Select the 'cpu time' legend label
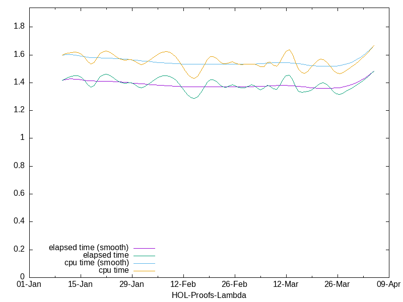403x302 pixels. [114, 270]
